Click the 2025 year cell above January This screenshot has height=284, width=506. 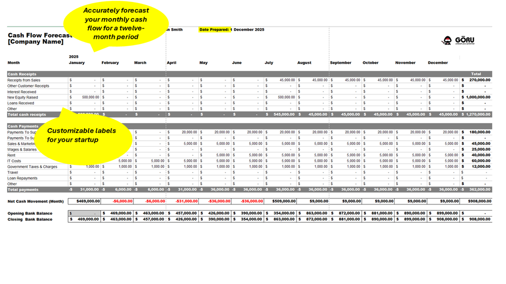74,57
